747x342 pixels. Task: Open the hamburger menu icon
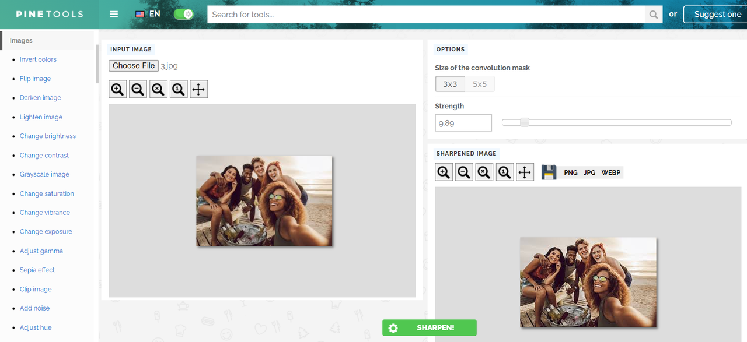[x=114, y=14]
